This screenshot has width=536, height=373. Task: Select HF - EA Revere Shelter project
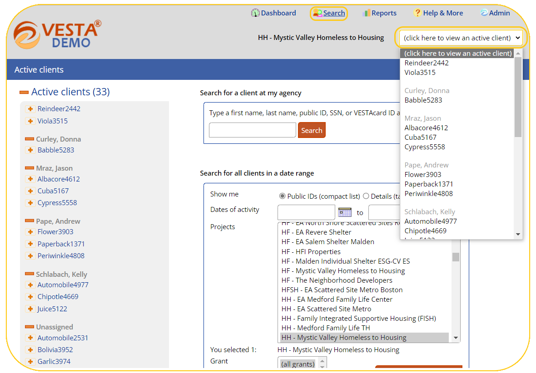point(316,232)
